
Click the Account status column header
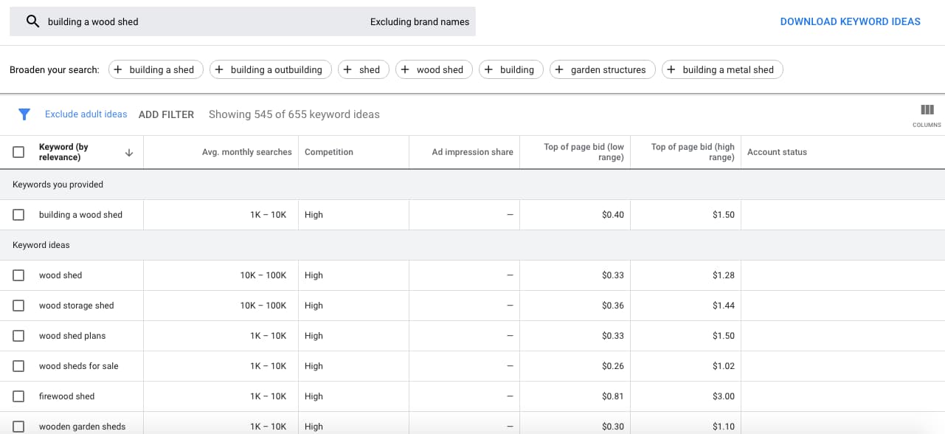[x=777, y=152]
